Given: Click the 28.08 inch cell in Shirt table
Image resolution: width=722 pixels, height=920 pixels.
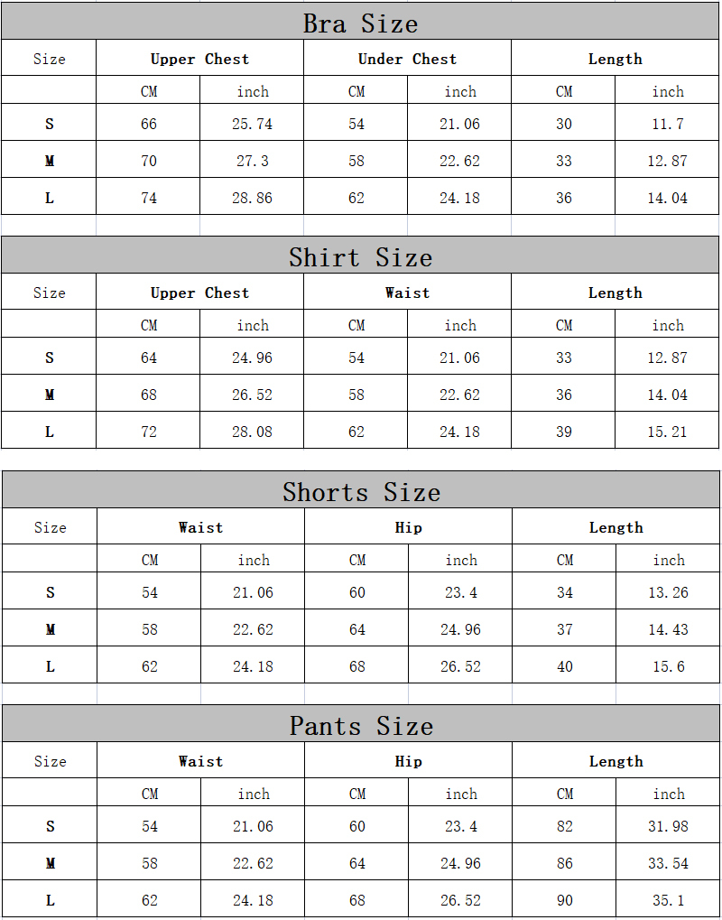Looking at the screenshot, I should [x=252, y=430].
